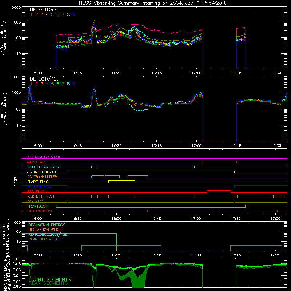
Task: Click the BAD_PACKETS flag label
Action: point(40,211)
